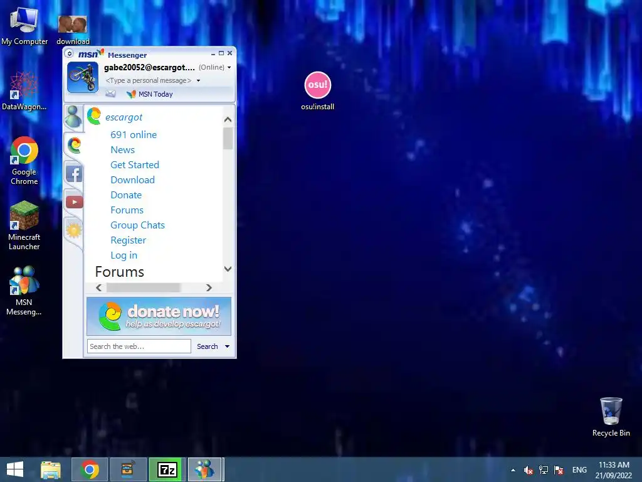Open the Group Chats link
The height and width of the screenshot is (482, 642).
137,225
